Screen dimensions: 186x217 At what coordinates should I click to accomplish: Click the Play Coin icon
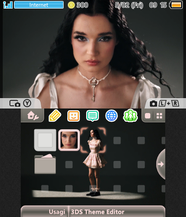[x=71, y=5]
